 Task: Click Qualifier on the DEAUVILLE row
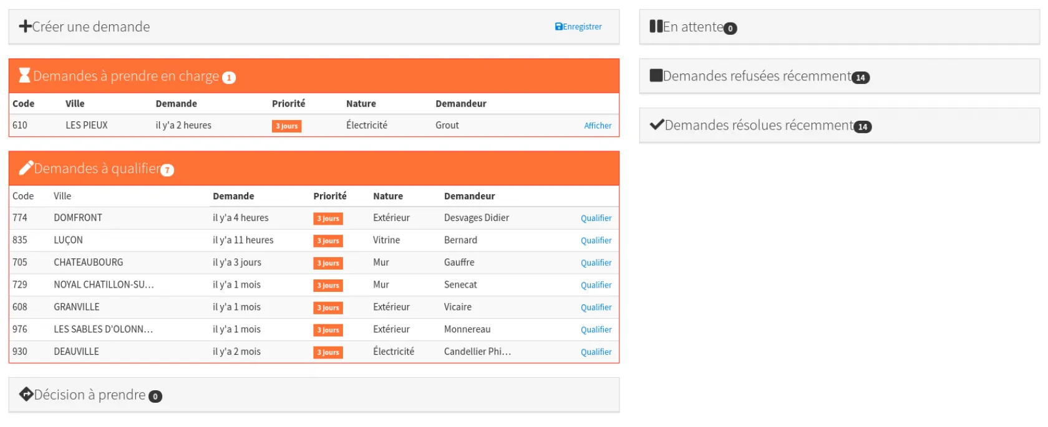[x=596, y=352]
